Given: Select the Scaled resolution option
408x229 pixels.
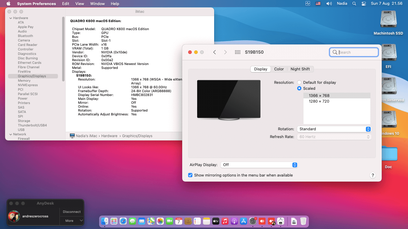Looking at the screenshot, I should 299,89.
